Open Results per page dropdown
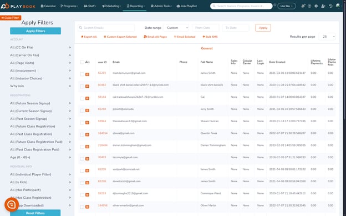The image size is (346, 216). (x=328, y=37)
